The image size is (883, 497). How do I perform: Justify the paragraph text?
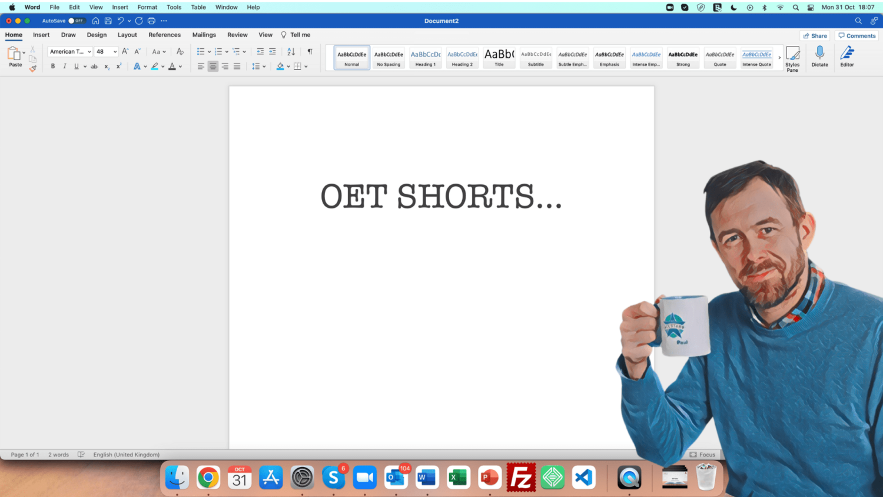pos(237,67)
